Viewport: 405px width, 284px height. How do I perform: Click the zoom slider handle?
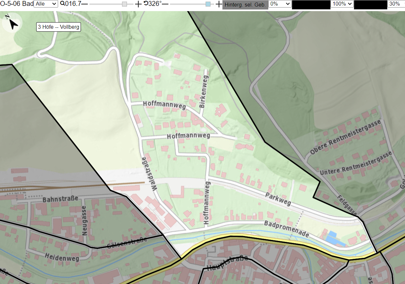[x=124, y=4]
